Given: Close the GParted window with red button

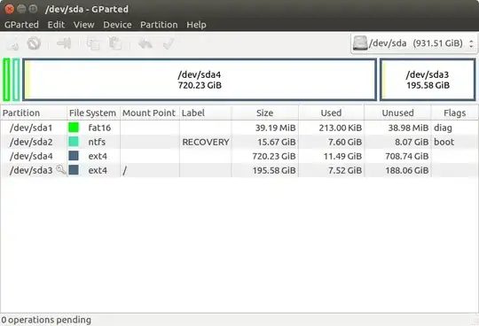Looking at the screenshot, I should click(9, 9).
